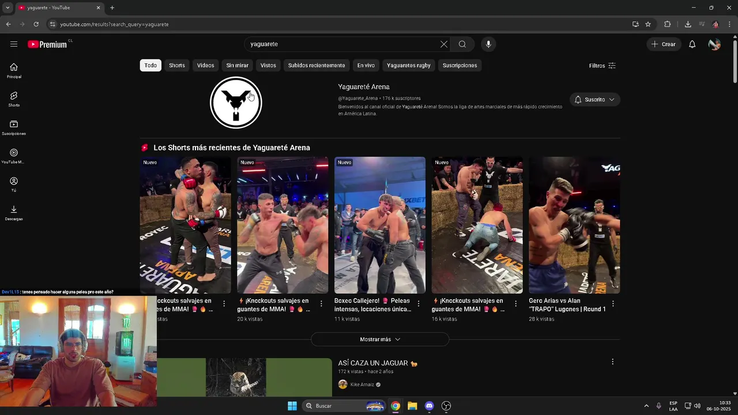The image size is (738, 415).
Task: Select the Suscripciones filter chip
Action: [x=460, y=65]
